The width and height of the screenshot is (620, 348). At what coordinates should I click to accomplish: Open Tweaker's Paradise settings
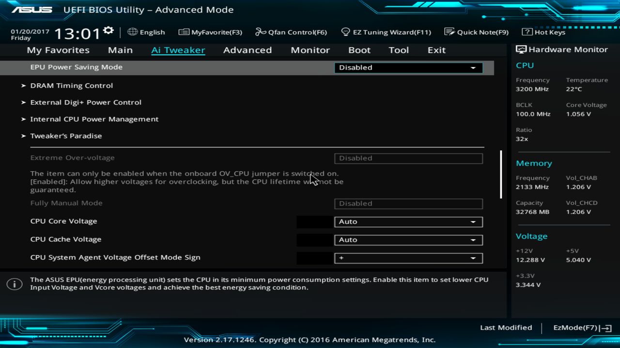[66, 136]
